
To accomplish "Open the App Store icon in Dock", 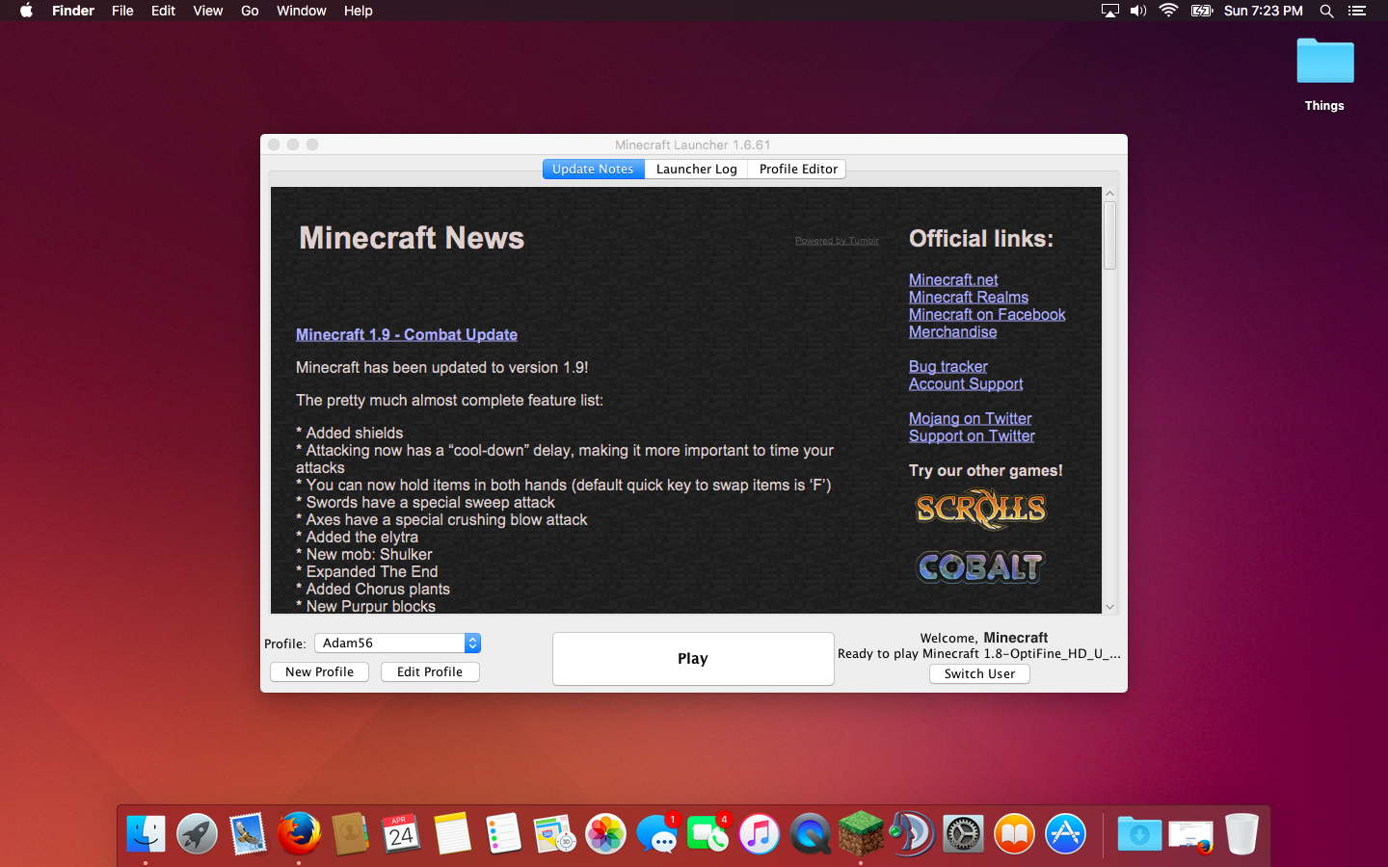I will coord(1066,834).
